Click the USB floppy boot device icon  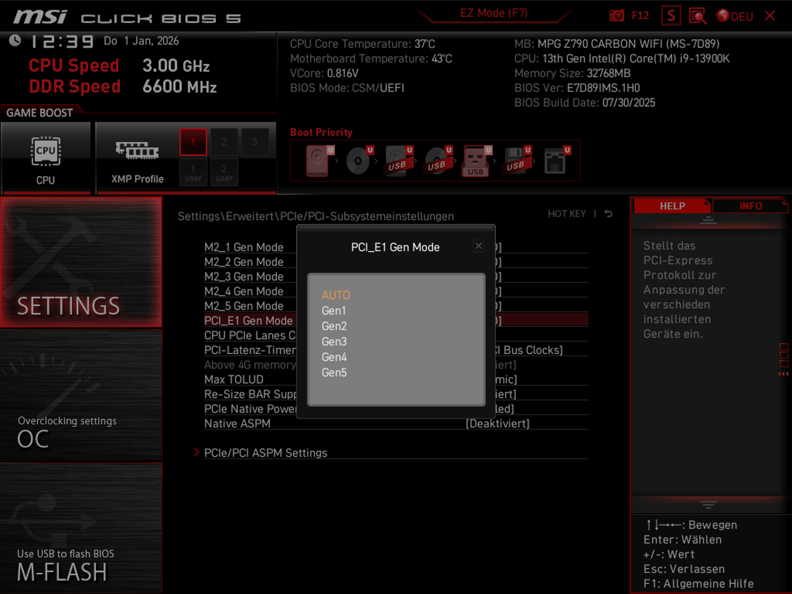click(x=517, y=160)
